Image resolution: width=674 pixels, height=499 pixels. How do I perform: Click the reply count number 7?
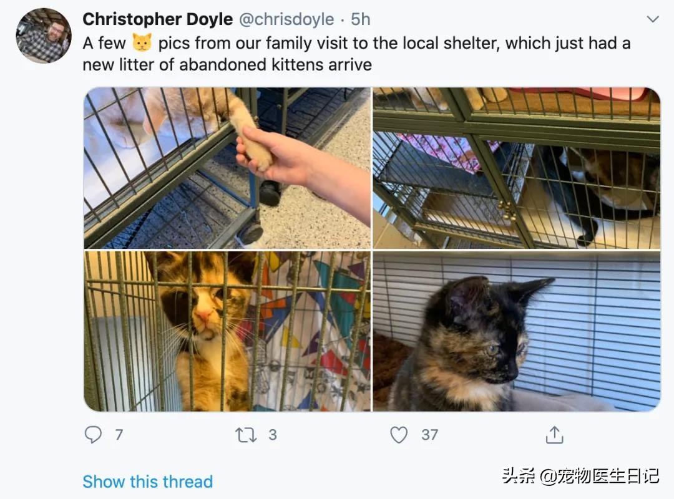coord(119,435)
